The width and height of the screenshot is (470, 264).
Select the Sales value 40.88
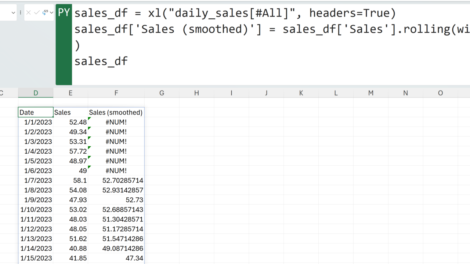click(70, 249)
